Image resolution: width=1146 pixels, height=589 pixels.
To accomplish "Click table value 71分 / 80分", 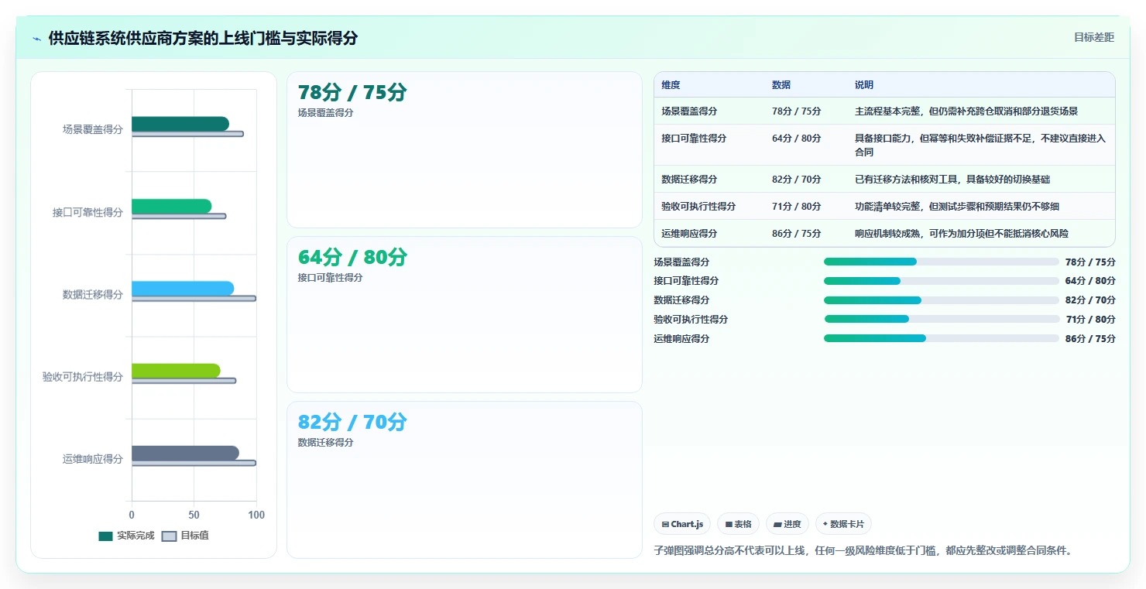I will pos(796,207).
